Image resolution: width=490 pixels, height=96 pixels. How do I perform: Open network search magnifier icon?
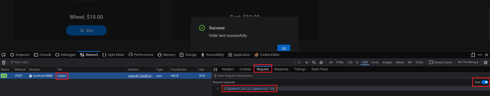314,62
